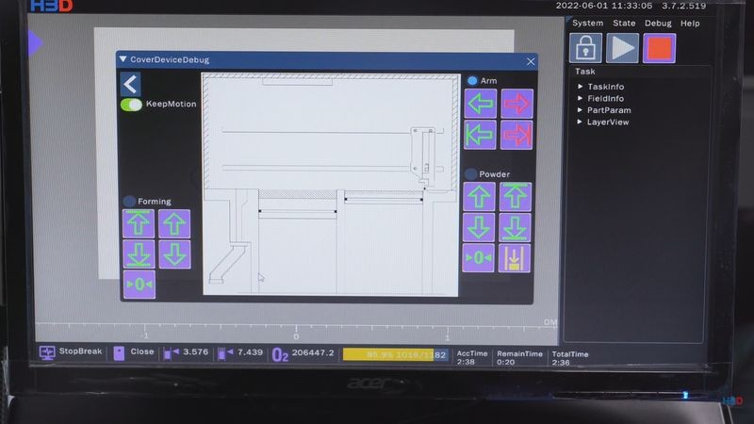Select the Arm radio indicator
This screenshot has width=754, height=424.
(x=472, y=81)
